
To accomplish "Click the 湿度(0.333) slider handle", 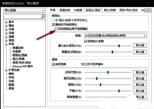I will tap(100, 85).
